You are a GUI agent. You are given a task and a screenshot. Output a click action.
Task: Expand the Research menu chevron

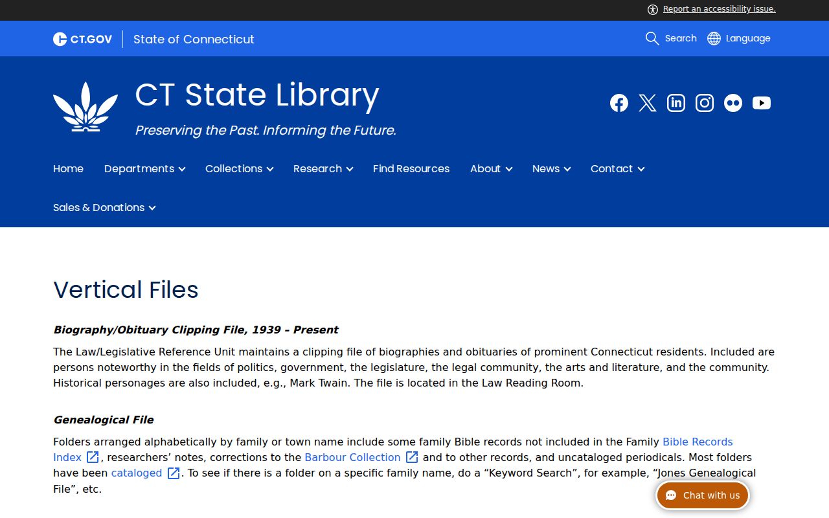pyautogui.click(x=350, y=169)
